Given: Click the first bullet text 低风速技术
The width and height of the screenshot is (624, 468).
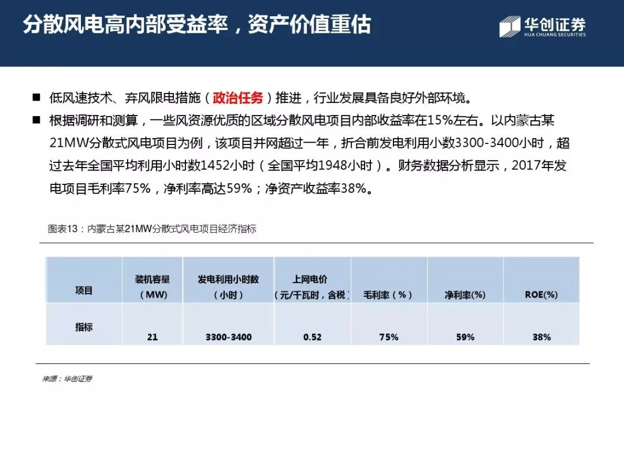Looking at the screenshot, I should click(x=81, y=98).
